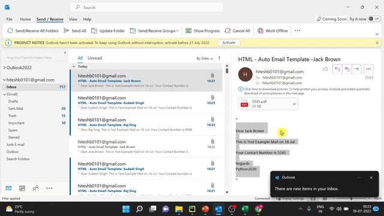This screenshot has height=216, width=384.
Task: Click message list scroll up arrow
Action: pos(227,65)
